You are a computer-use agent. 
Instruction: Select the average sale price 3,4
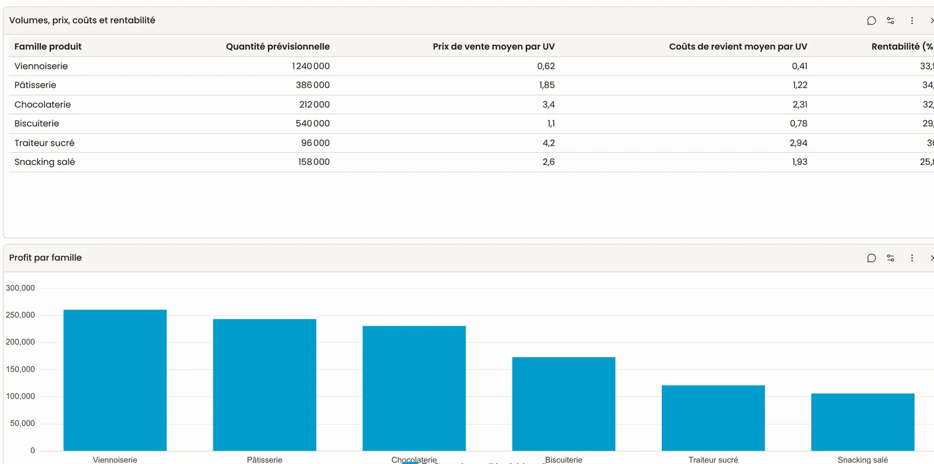(x=549, y=105)
